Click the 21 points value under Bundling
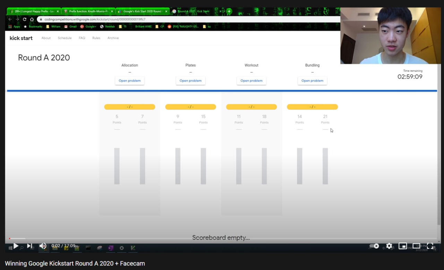 coord(325,117)
